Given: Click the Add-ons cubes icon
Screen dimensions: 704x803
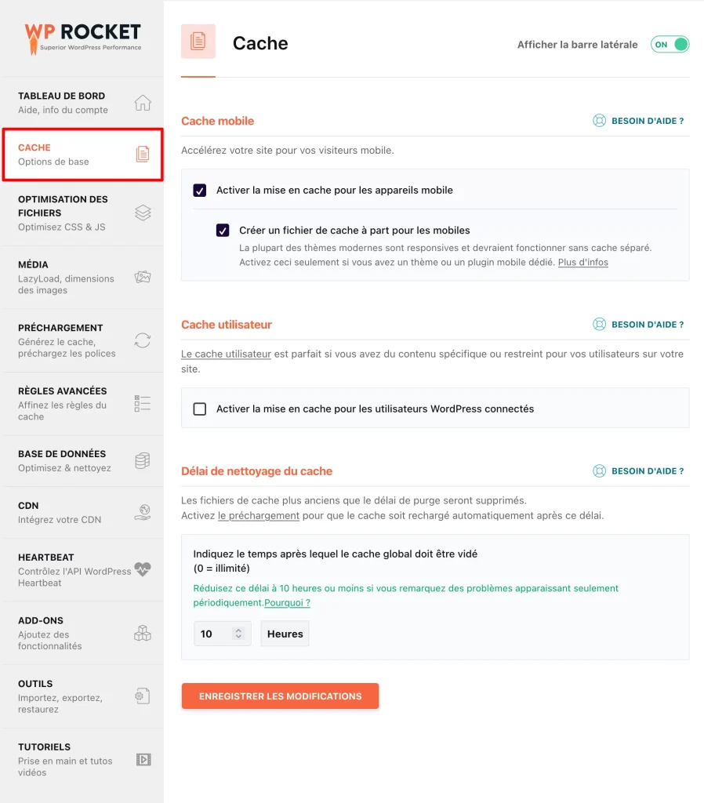Looking at the screenshot, I should tap(143, 633).
